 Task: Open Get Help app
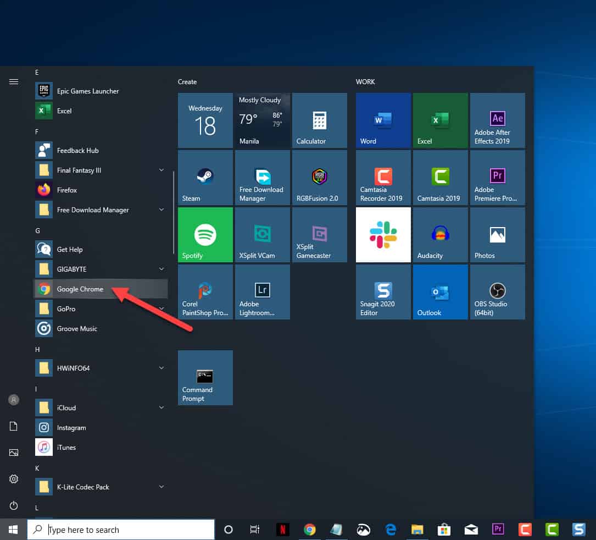click(101, 249)
